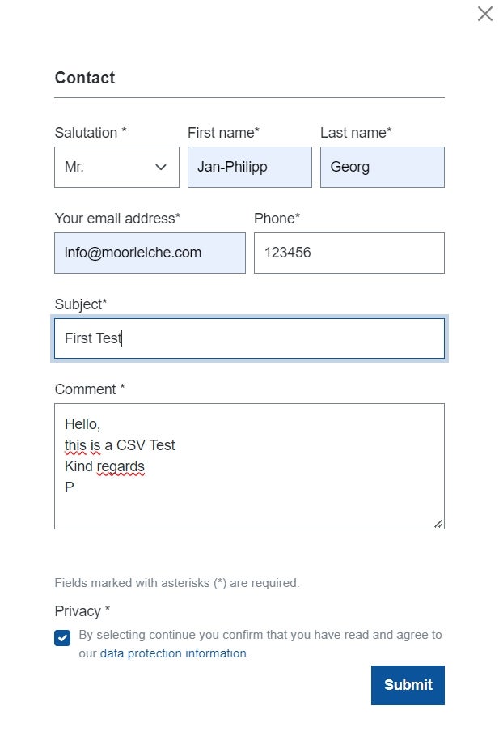
Task: Click the First name label text
Action: click(x=223, y=133)
